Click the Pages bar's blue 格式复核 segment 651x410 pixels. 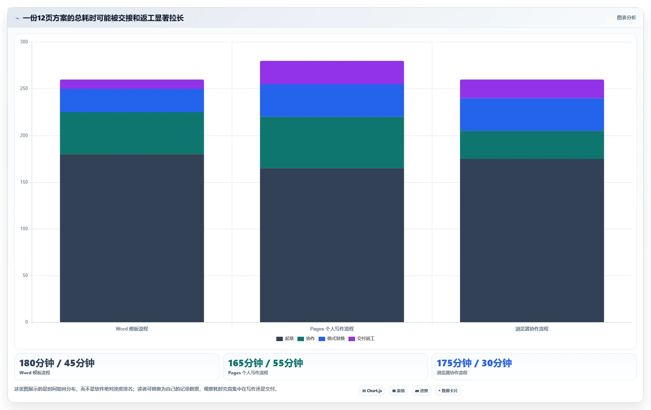point(332,101)
